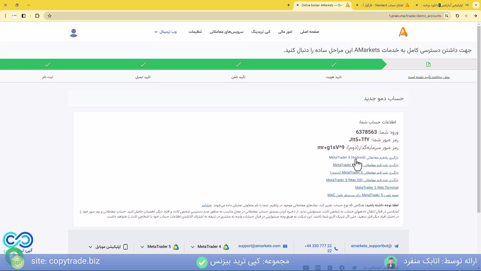Open the Instagram icon near social networks

coord(330,268)
